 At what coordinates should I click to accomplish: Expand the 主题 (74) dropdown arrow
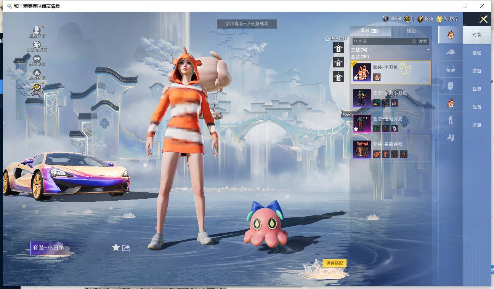point(428,50)
